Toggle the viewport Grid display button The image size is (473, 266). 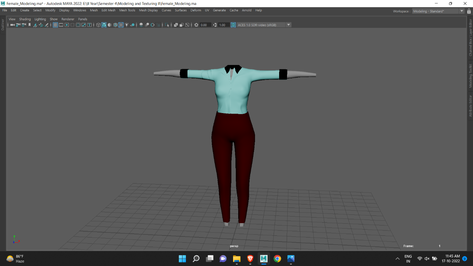(55, 25)
